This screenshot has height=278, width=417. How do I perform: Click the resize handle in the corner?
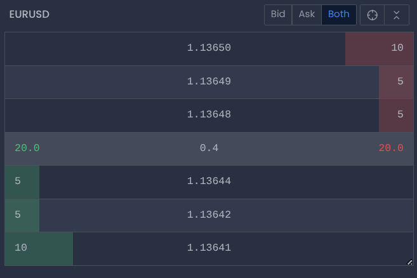tap(409, 262)
